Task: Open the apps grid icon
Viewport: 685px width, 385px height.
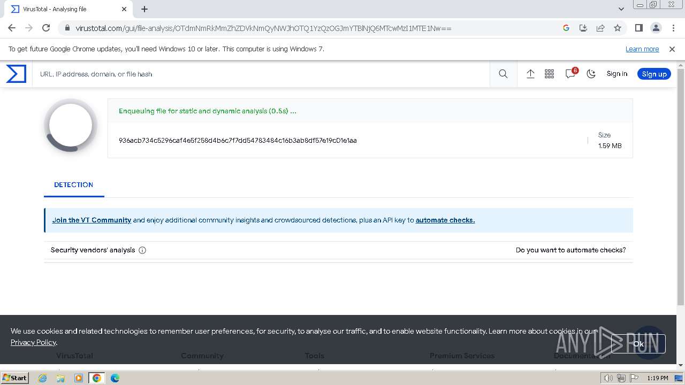Action: click(549, 74)
